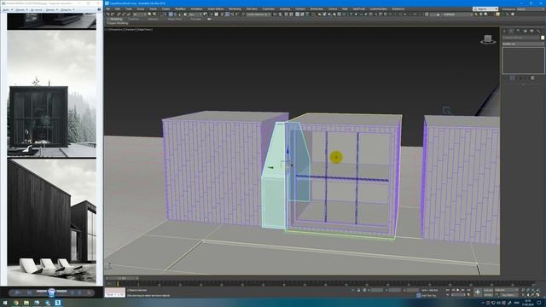Open the Graph Editors menu

(216, 9)
